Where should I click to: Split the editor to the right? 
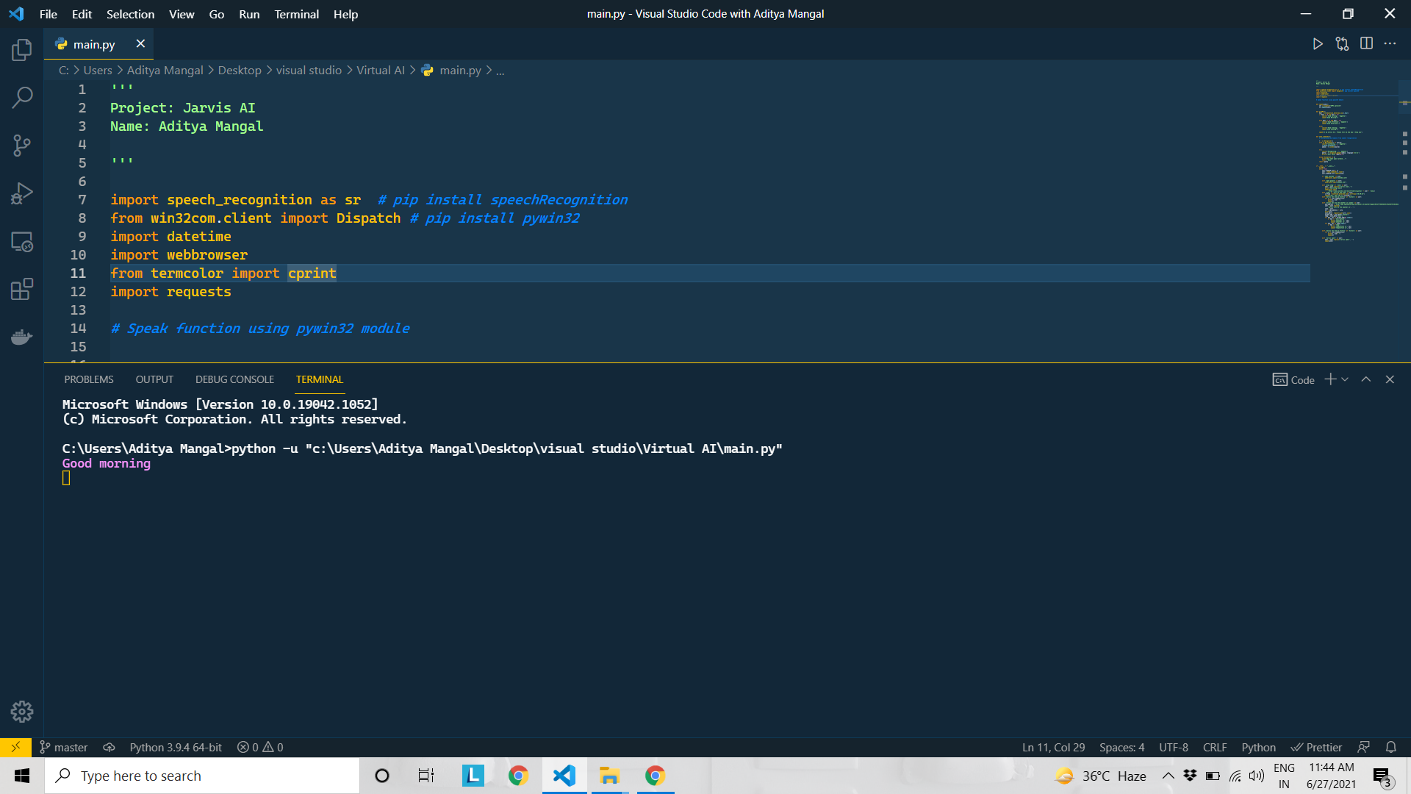1366,44
